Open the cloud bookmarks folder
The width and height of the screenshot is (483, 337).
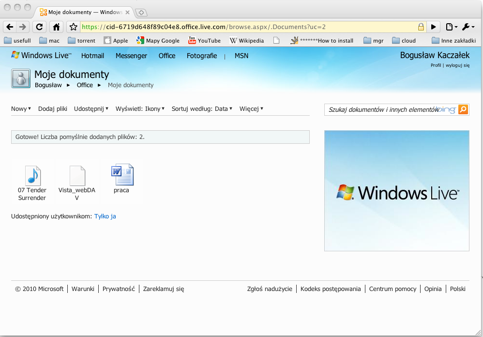point(404,40)
